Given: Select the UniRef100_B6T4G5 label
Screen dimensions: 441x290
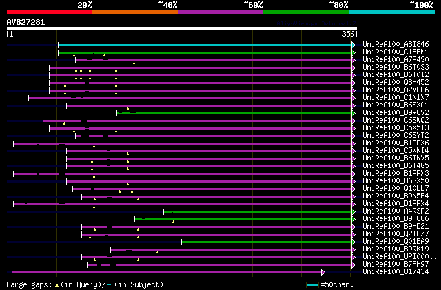Looking at the screenshot, I should click(x=396, y=166).
